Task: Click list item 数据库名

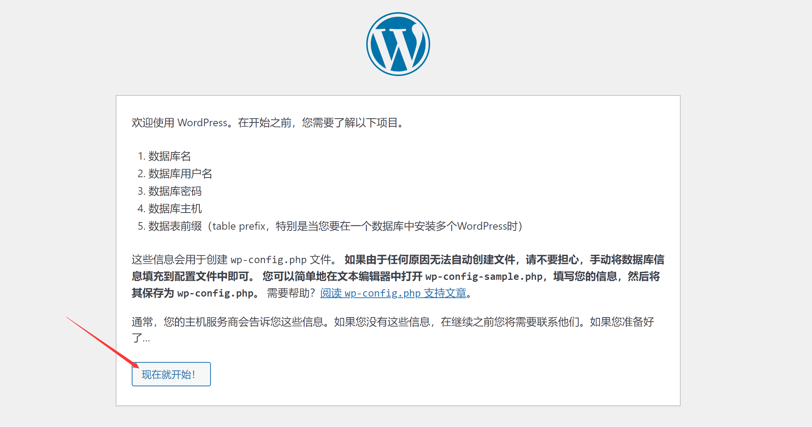Action: click(169, 156)
